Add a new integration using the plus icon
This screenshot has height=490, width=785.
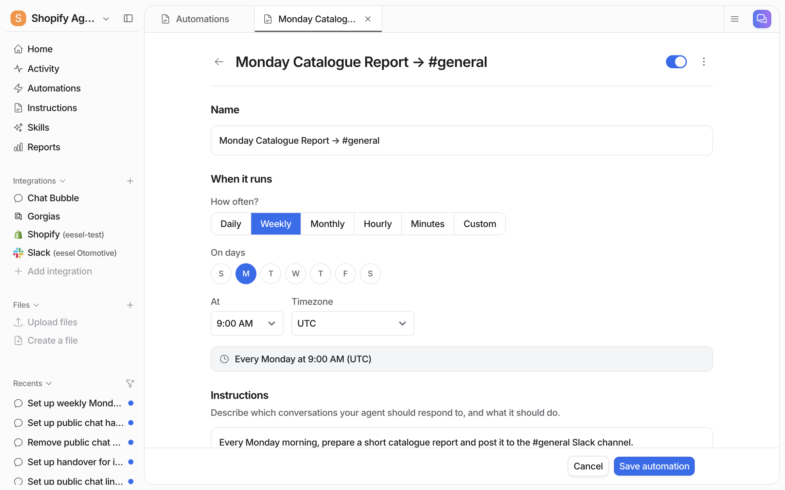tap(130, 181)
